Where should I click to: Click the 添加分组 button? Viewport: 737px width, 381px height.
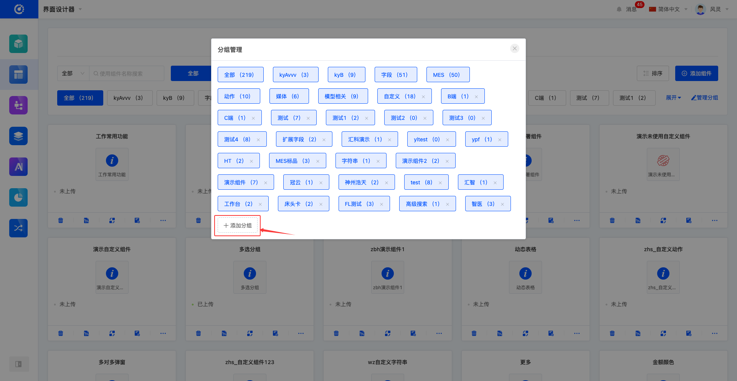coord(238,225)
